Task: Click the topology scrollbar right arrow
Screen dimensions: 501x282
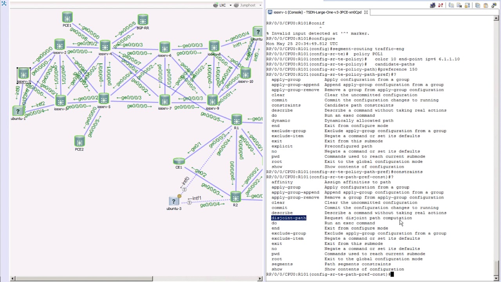Action: click(x=260, y=278)
